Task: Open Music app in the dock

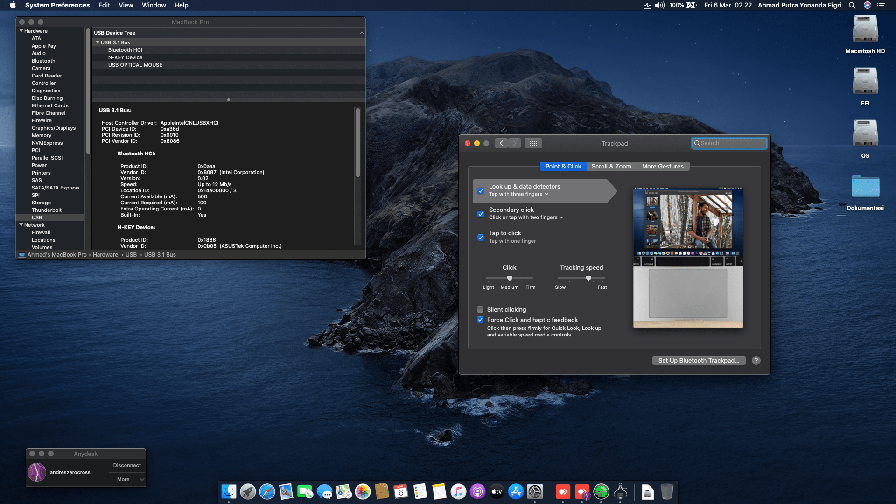Action: [458, 491]
